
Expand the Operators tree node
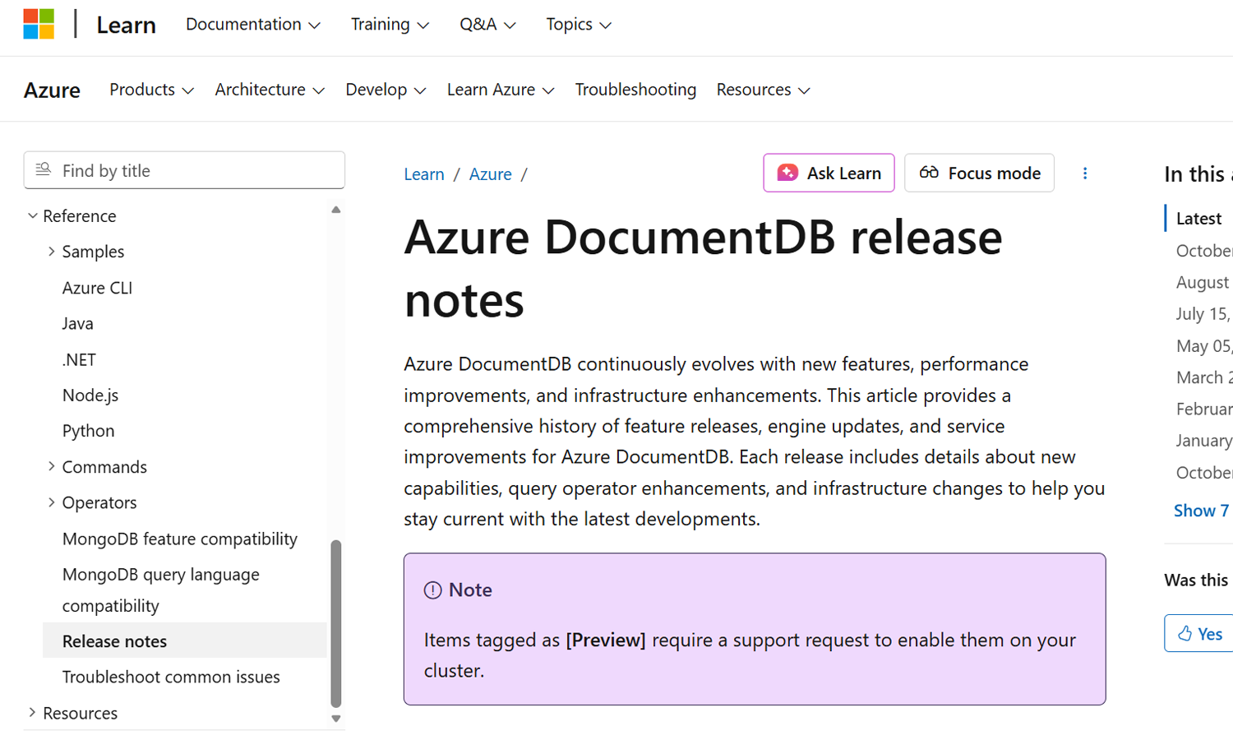52,502
